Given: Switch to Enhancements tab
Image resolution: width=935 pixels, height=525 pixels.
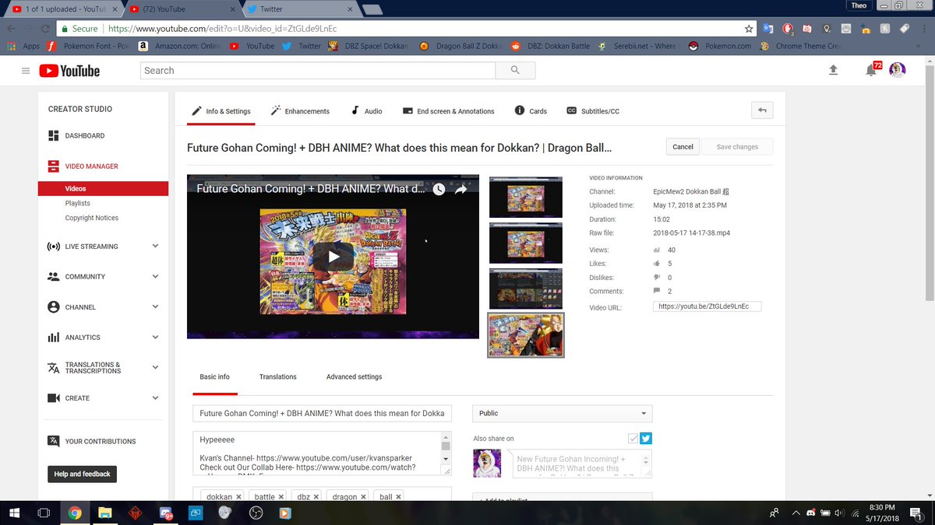Looking at the screenshot, I should click(300, 111).
